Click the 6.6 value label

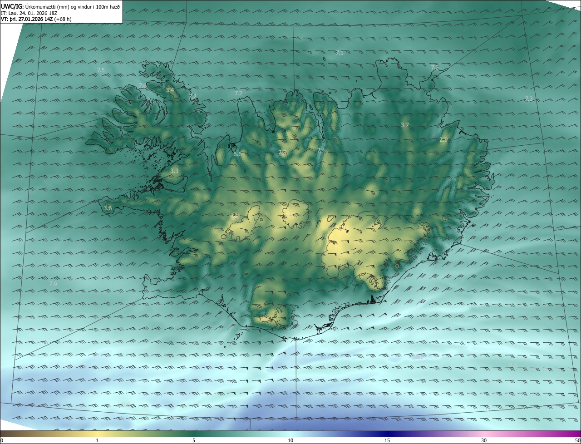pyautogui.click(x=237, y=154)
